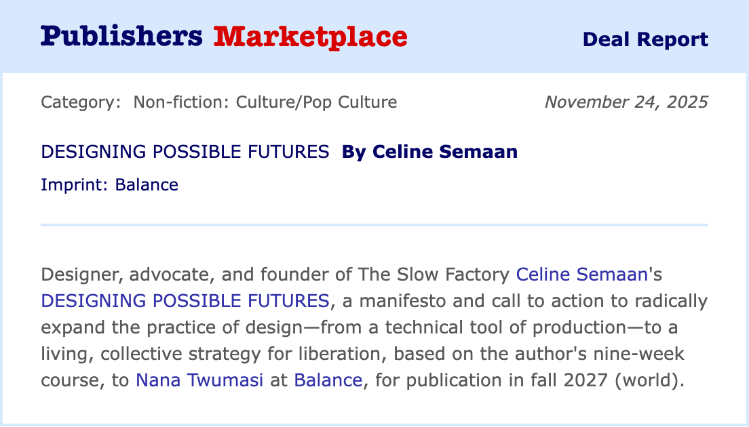Open the DESIGNING POSSIBLE FUTURES paragraph link
This screenshot has width=749, height=427.
[x=185, y=301]
